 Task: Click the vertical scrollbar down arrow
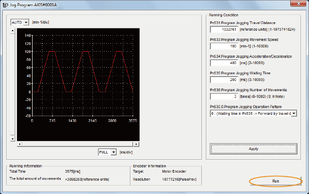click(x=13, y=139)
